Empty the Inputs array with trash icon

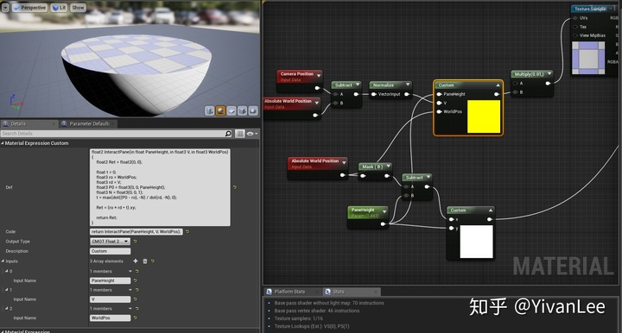pyautogui.click(x=145, y=261)
